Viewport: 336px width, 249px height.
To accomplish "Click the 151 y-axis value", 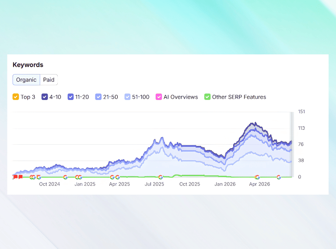I will (x=301, y=112).
